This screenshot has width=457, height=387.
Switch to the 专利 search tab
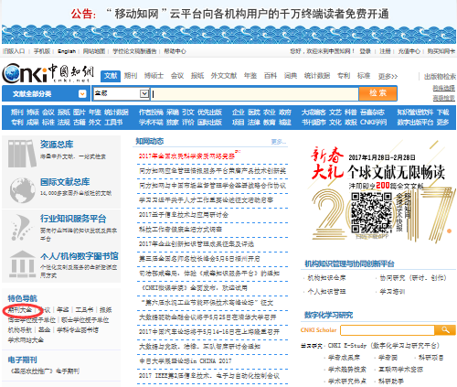(344, 76)
